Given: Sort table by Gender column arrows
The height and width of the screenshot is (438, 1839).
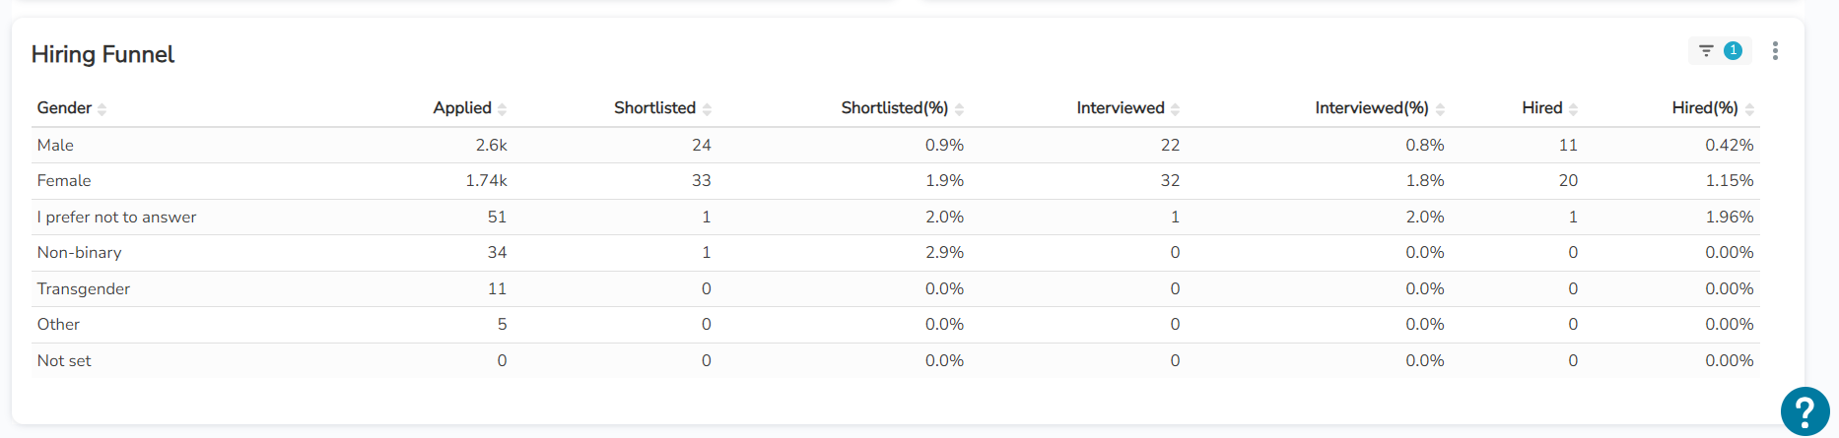Looking at the screenshot, I should click(102, 109).
